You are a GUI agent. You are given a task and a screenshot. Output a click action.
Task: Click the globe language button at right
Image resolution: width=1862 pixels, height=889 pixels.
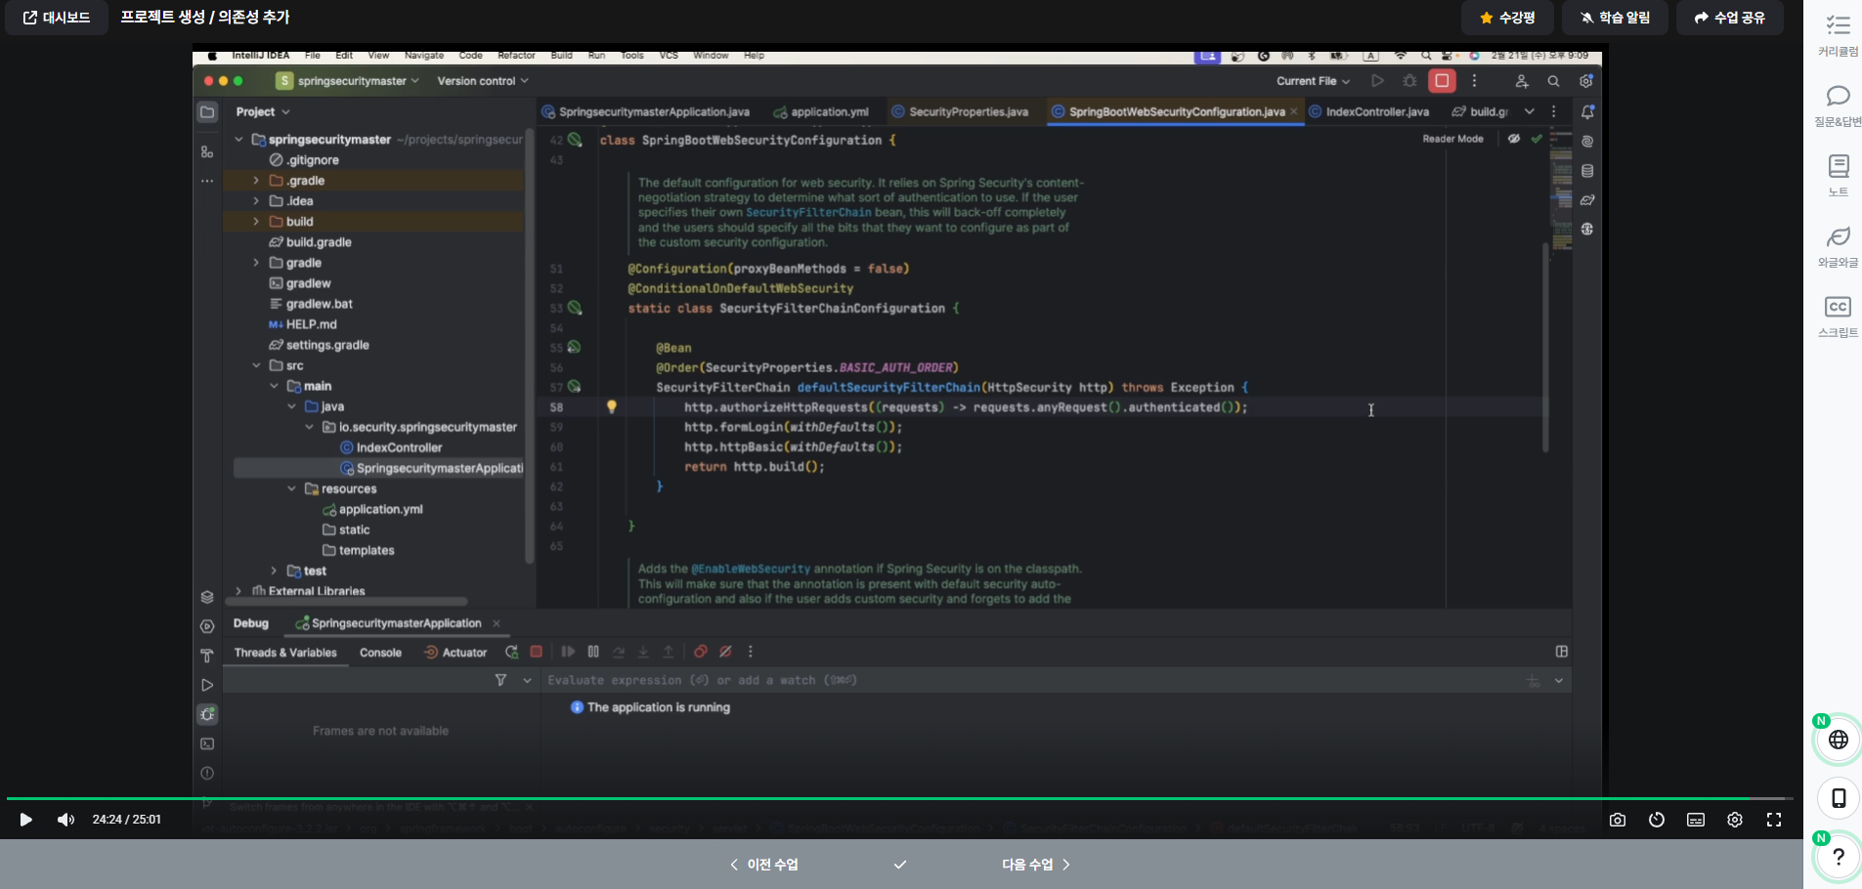[1839, 740]
